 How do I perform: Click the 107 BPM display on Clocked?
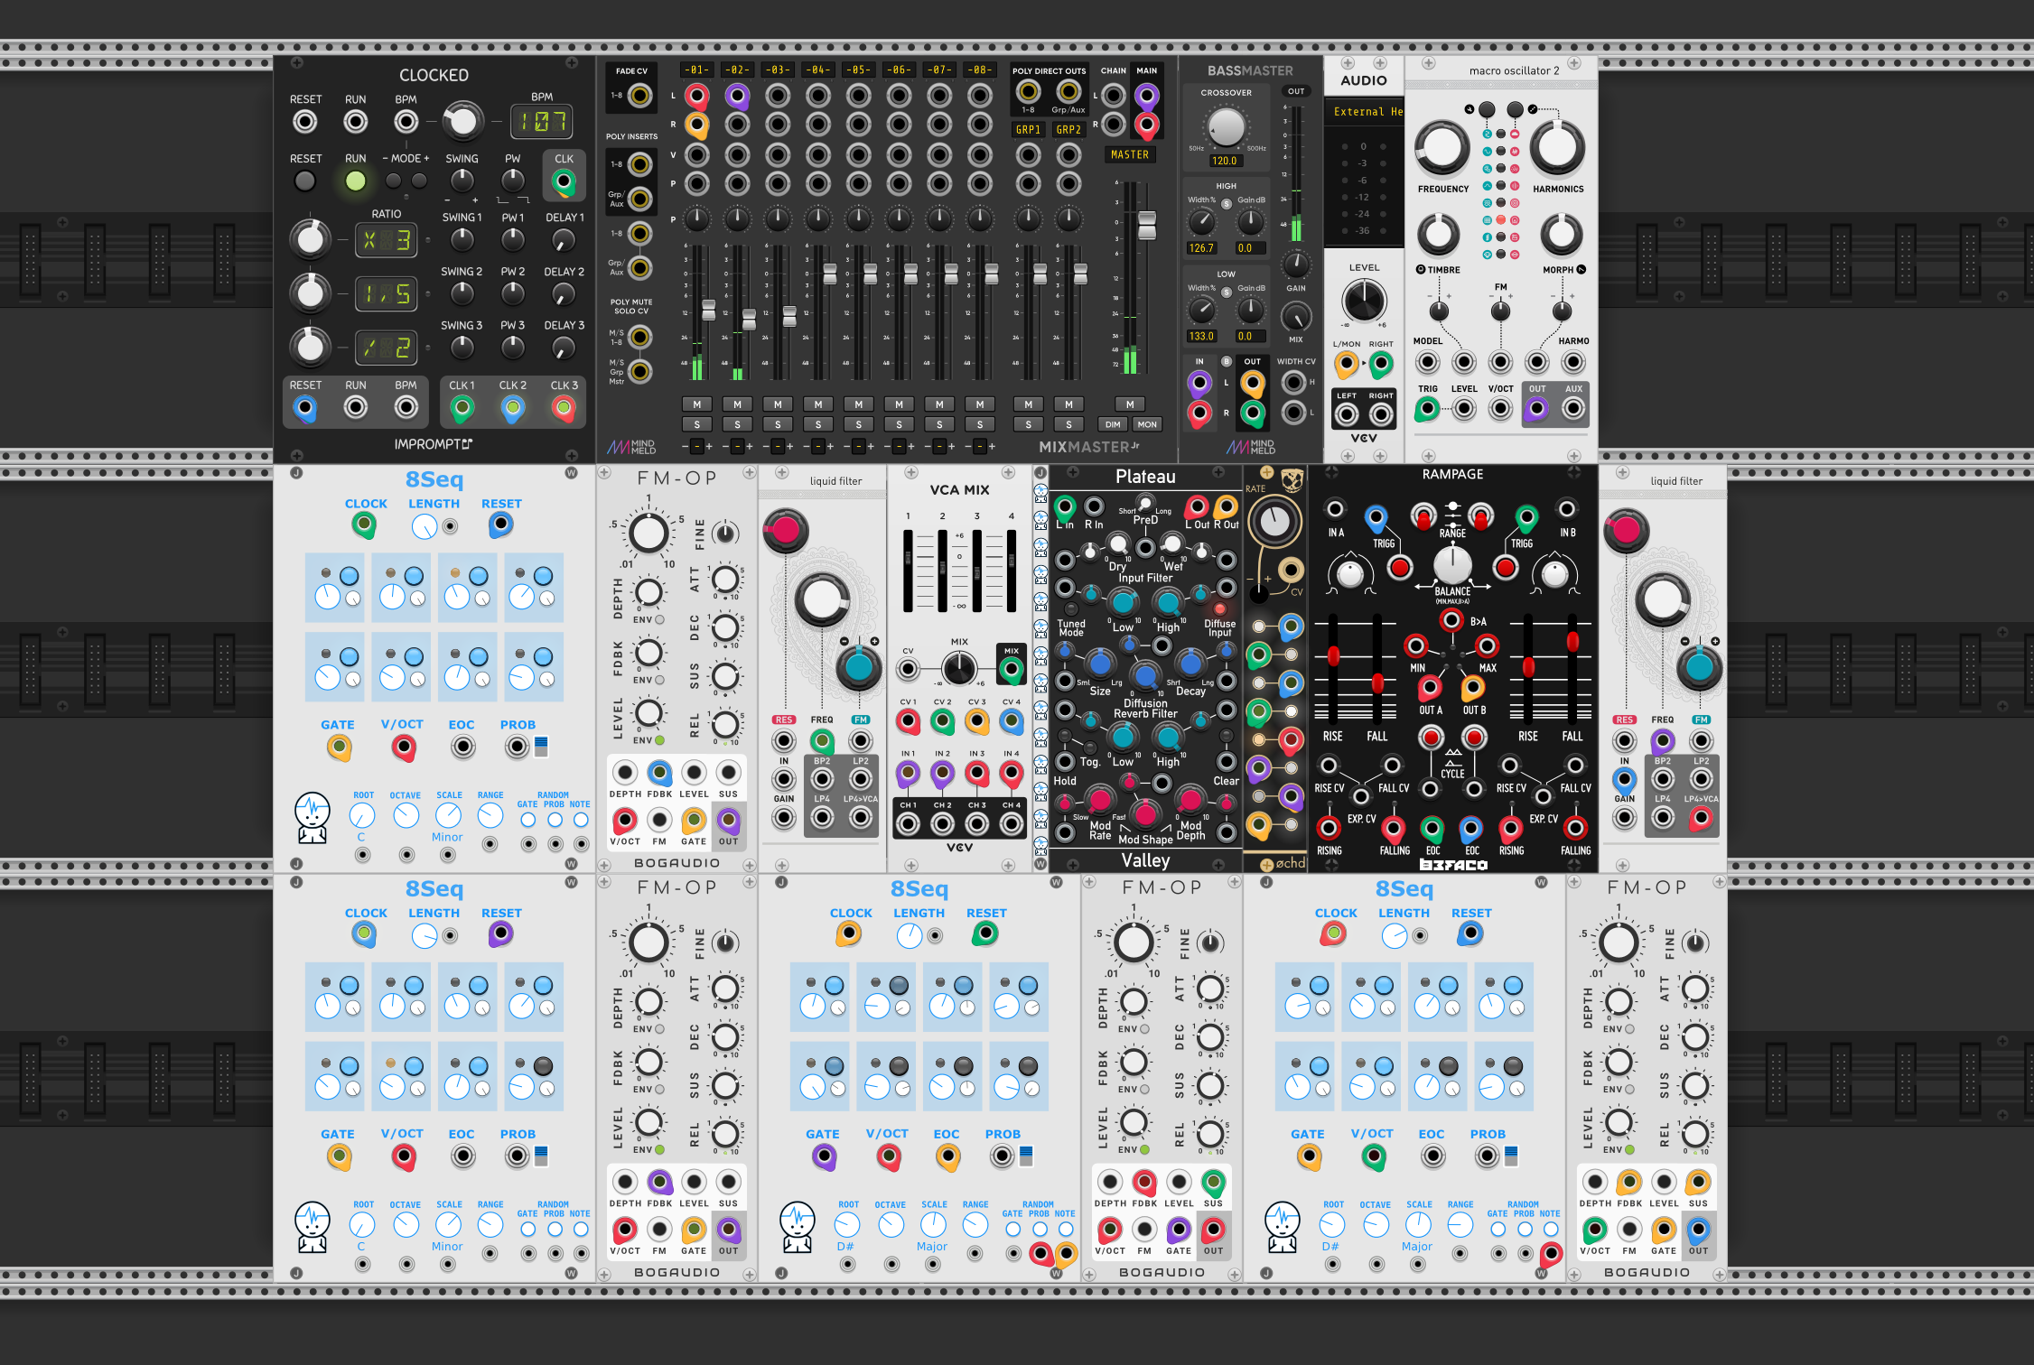point(542,121)
